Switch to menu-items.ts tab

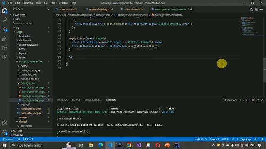[x=132, y=9]
